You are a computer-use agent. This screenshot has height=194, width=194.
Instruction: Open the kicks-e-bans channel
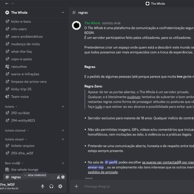[21, 21]
